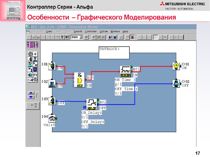
Task: Open the 150% zoom dropdown
Action: click(x=81, y=37)
